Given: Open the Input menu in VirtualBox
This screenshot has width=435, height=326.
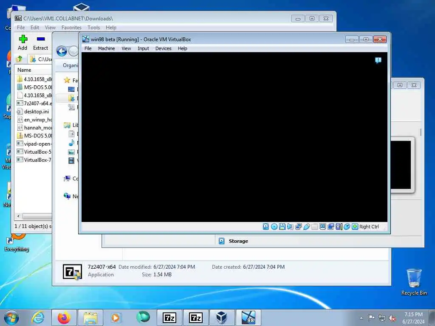Looking at the screenshot, I should [143, 48].
